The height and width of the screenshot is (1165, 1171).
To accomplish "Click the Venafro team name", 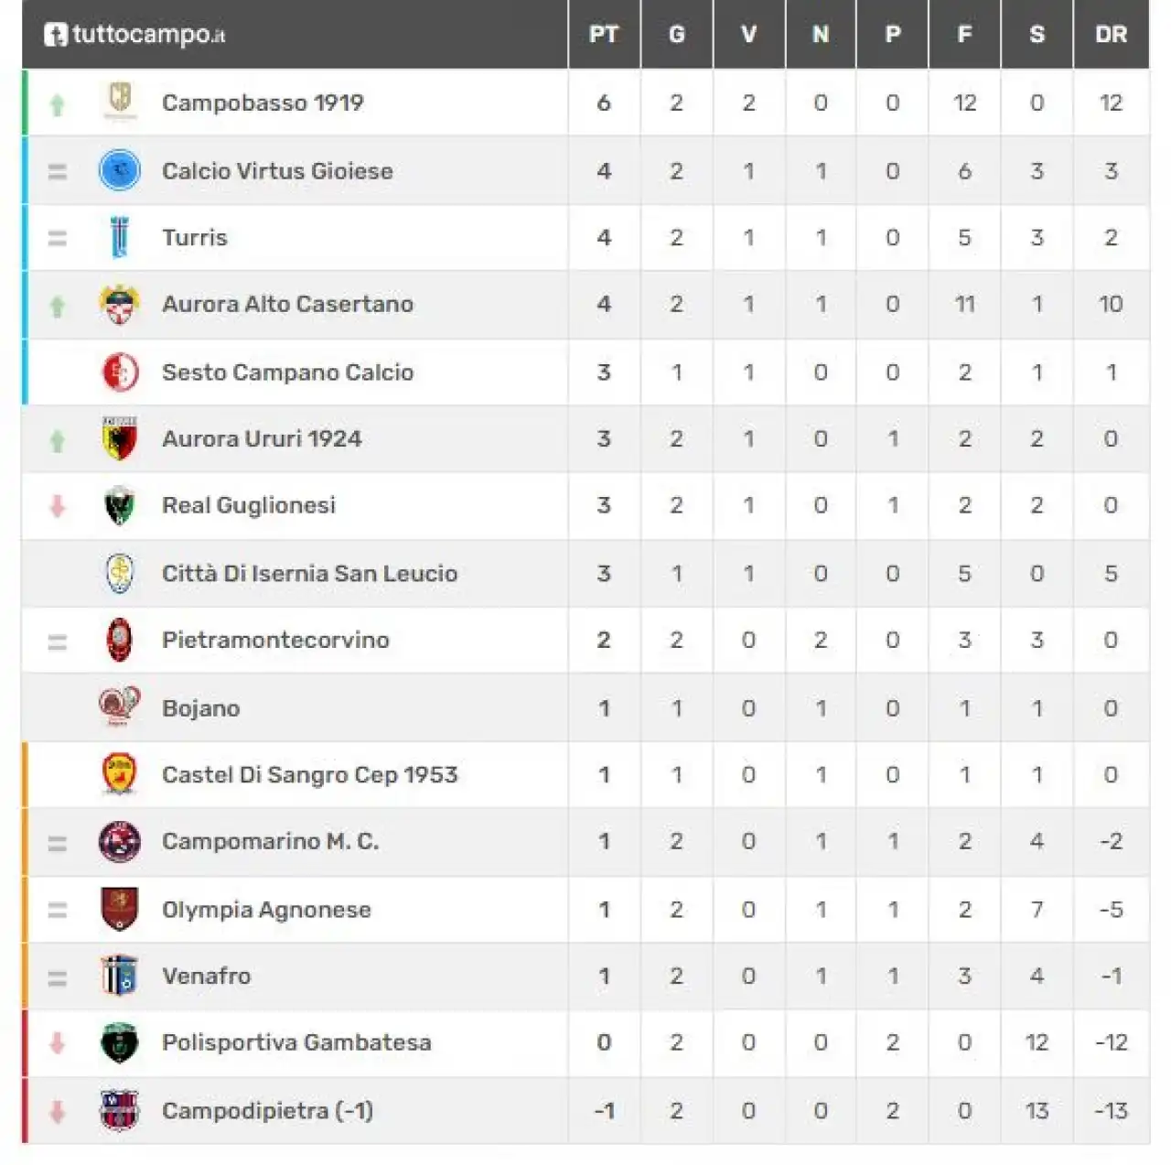I will pyautogui.click(x=206, y=976).
